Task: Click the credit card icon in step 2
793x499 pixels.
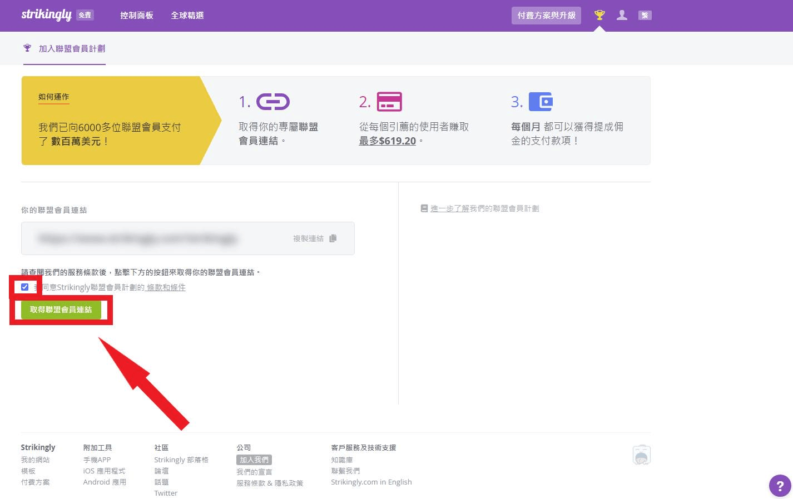Action: coord(389,101)
